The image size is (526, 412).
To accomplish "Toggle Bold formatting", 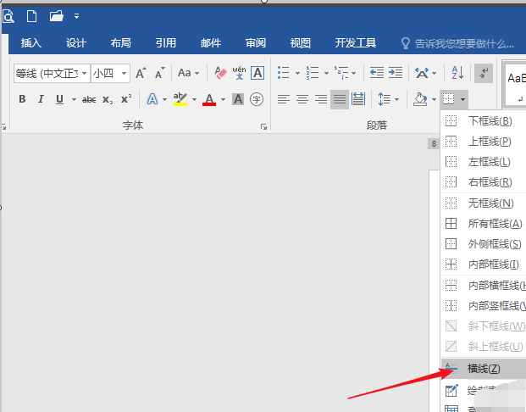I will tap(22, 99).
